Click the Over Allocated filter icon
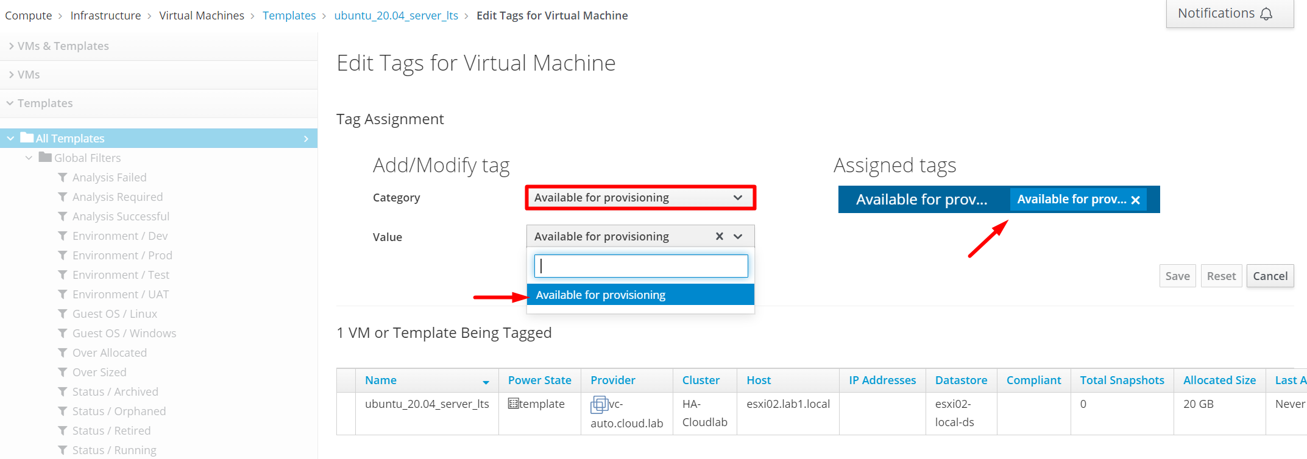The width and height of the screenshot is (1307, 459). (x=62, y=352)
